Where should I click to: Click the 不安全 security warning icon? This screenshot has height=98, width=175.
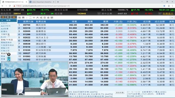pyautogui.click(x=14, y=6)
